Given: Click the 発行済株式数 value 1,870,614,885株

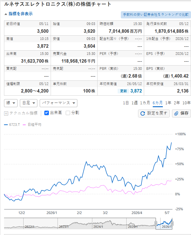Looking at the screenshot, I should click(172, 31).
